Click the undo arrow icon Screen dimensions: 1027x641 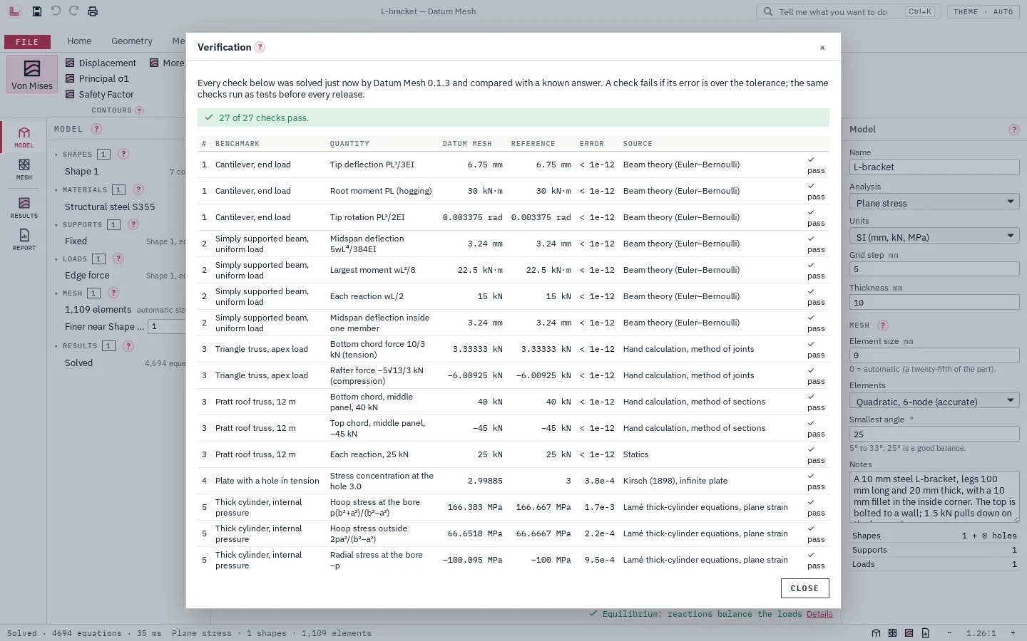pos(56,11)
